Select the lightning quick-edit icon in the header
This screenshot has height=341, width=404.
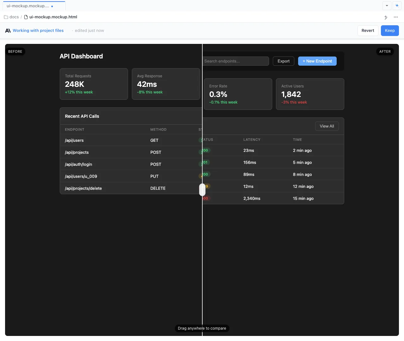point(386,17)
